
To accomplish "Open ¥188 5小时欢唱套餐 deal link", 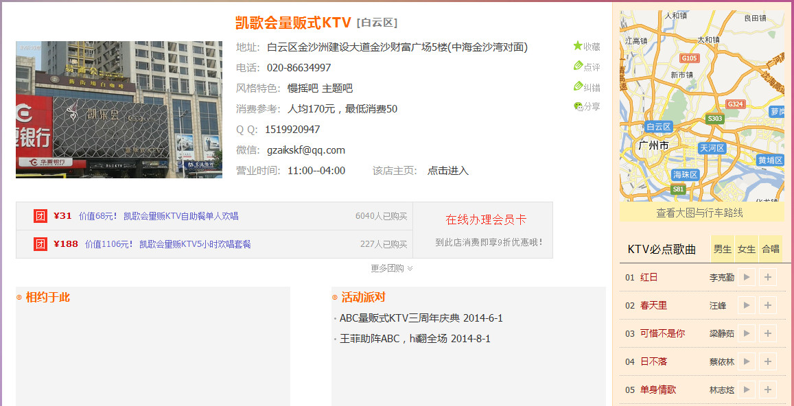I will pos(167,245).
